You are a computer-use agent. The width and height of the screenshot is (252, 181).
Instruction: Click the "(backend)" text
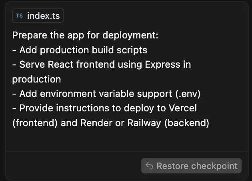[186, 123]
